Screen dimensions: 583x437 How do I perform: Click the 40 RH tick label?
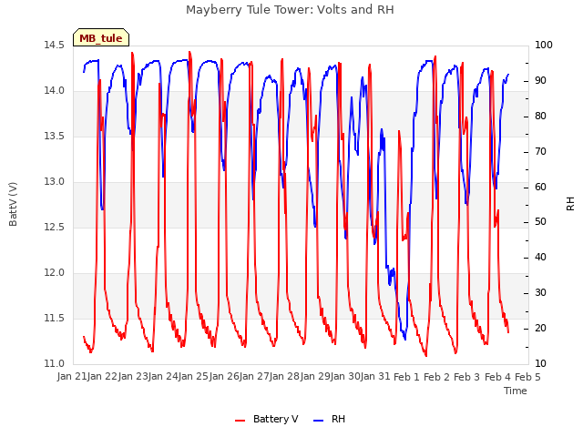tap(540, 258)
